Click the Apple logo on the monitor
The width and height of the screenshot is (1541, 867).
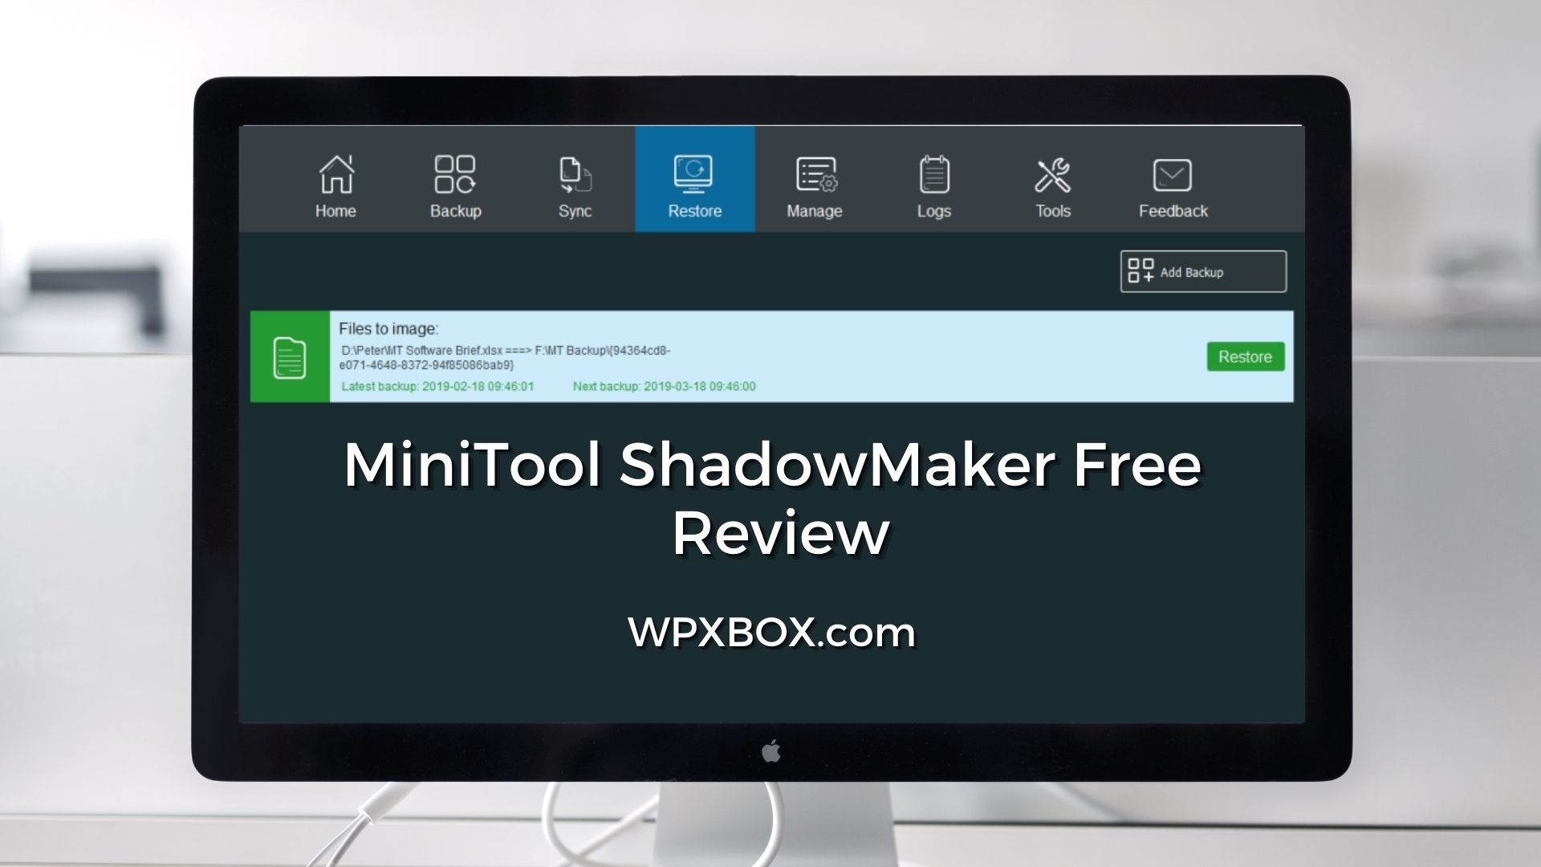coord(770,750)
